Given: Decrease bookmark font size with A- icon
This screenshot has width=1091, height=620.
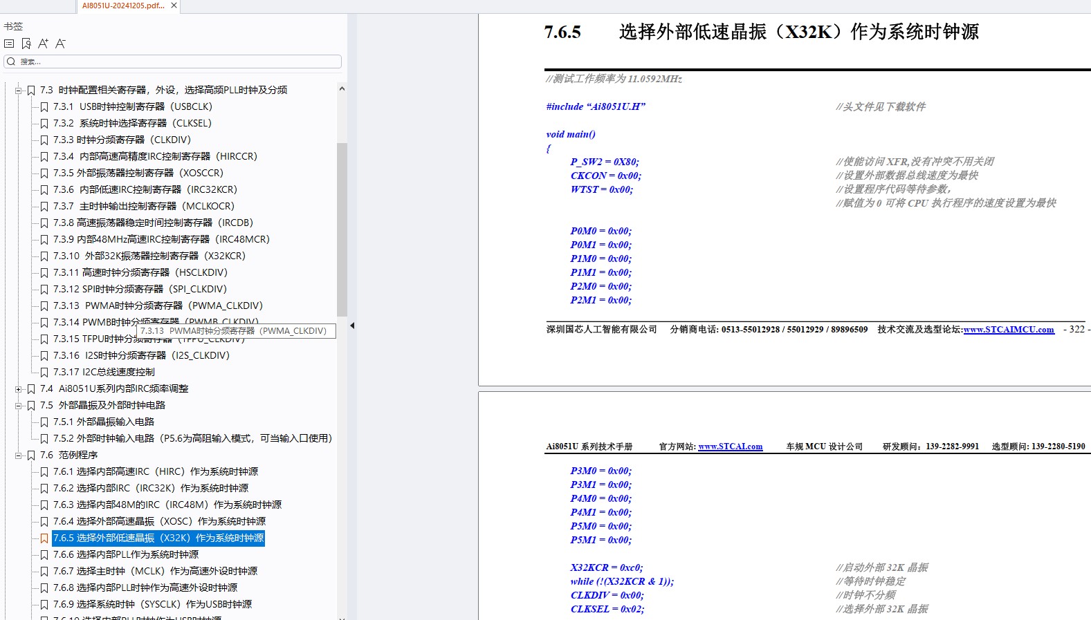Looking at the screenshot, I should tap(60, 44).
